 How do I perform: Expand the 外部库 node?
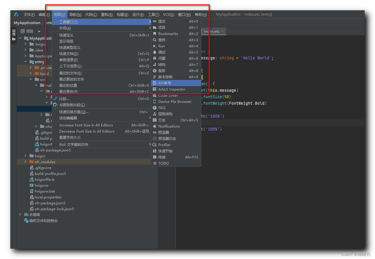(20, 215)
